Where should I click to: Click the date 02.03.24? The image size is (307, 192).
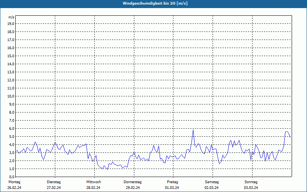(x=211, y=188)
